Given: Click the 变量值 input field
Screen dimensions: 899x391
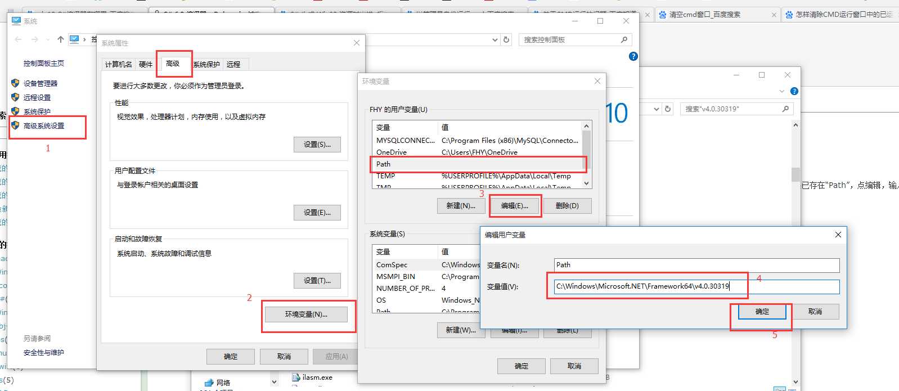Looking at the screenshot, I should pos(696,286).
